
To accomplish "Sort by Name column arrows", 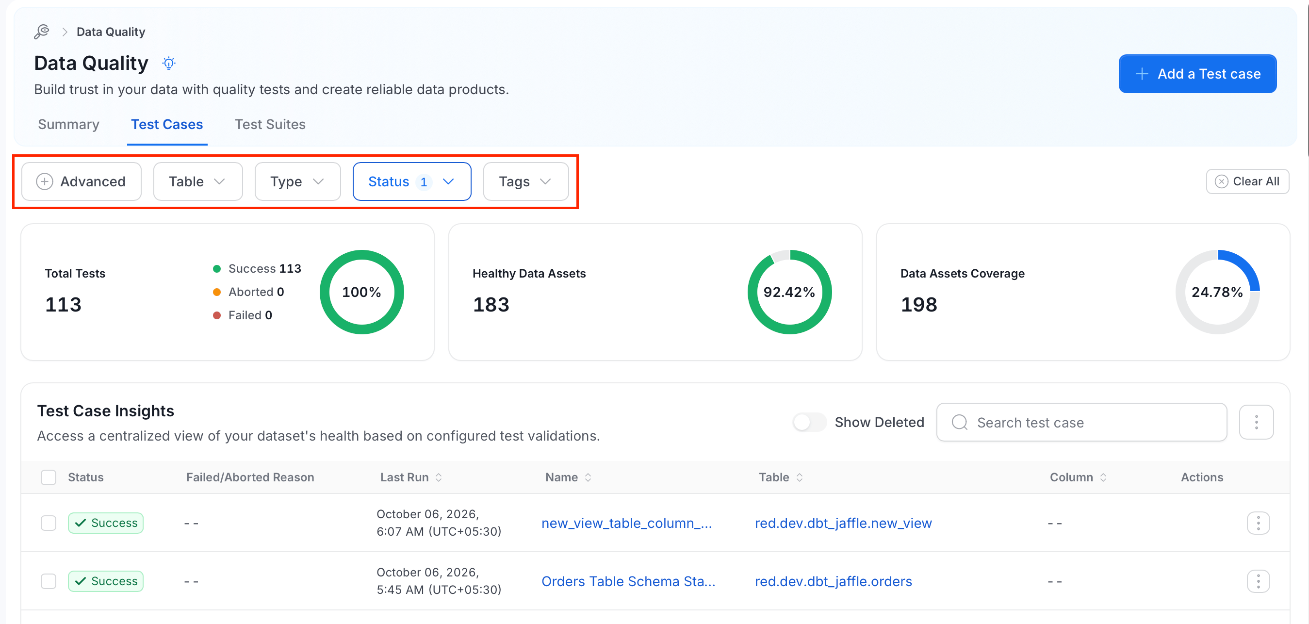I will coord(588,477).
